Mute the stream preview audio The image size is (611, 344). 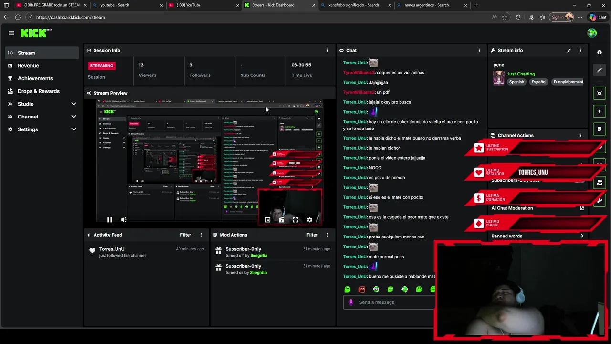124,220
